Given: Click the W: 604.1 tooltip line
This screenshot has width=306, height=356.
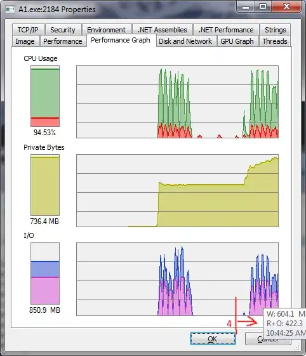Looking at the screenshot, I should tap(286, 314).
